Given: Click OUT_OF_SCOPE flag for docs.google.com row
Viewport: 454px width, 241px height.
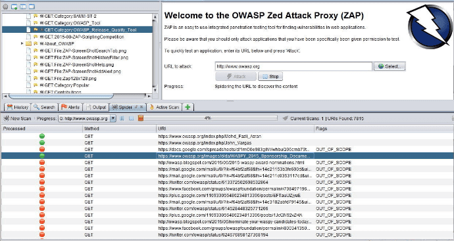Looking at the screenshot, I should pyautogui.click(x=334, y=150).
